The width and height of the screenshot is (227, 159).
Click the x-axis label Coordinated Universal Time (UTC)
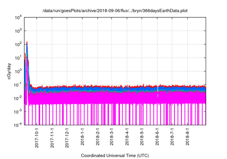click(115, 156)
